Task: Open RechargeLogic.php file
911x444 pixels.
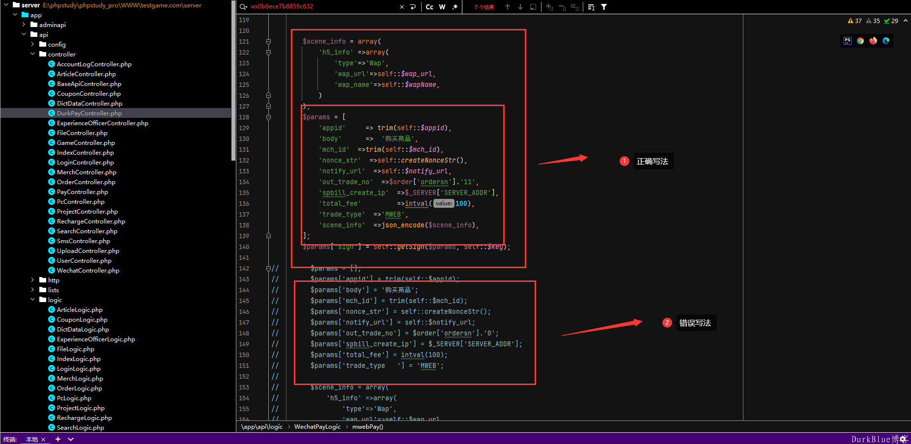Action: tap(85, 417)
